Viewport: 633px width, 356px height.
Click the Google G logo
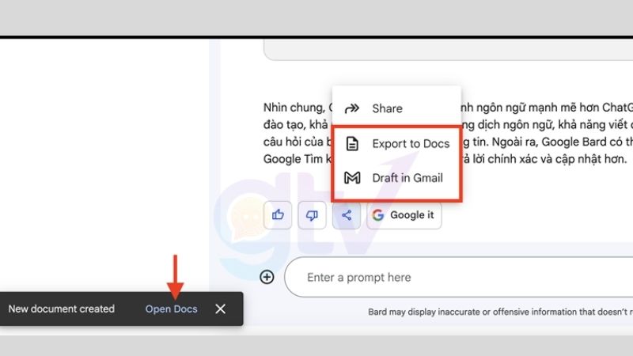click(377, 215)
